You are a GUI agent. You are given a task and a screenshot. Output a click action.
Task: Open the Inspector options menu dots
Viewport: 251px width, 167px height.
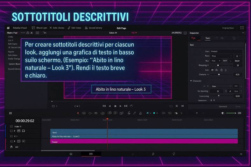coord(243,33)
